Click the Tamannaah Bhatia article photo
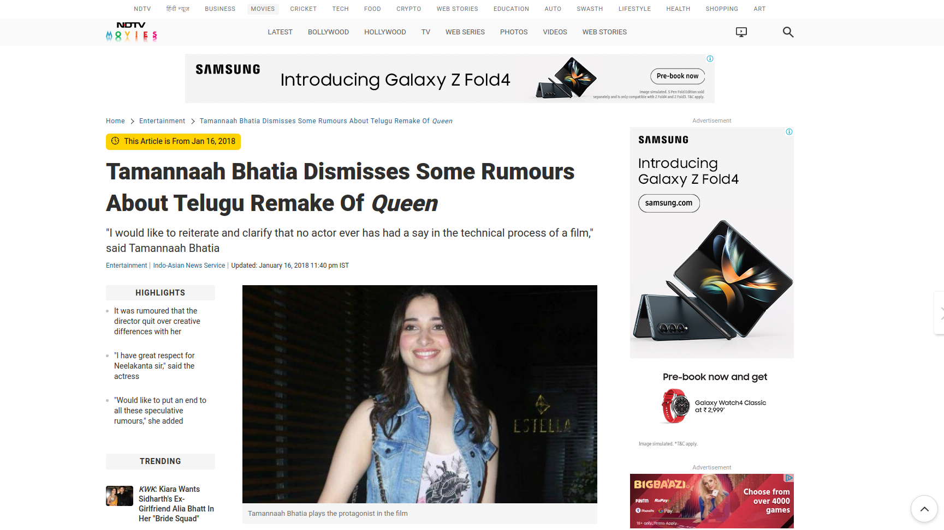This screenshot has width=944, height=530. coord(420,394)
